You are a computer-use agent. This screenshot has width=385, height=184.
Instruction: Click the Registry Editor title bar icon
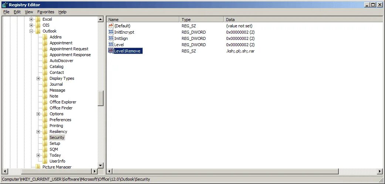(4, 5)
